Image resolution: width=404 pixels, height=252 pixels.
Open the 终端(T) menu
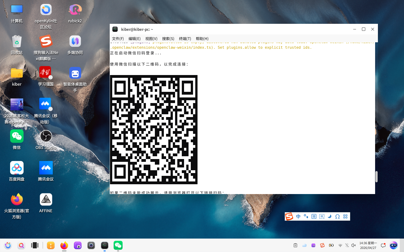pos(185,39)
